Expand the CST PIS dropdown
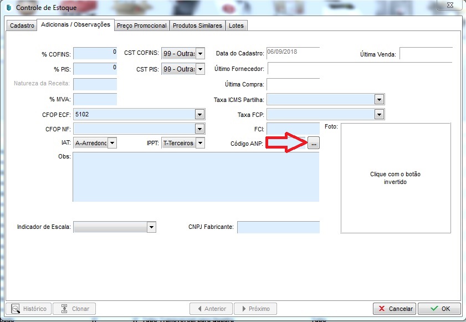This screenshot has height=322, width=466. coord(200,70)
